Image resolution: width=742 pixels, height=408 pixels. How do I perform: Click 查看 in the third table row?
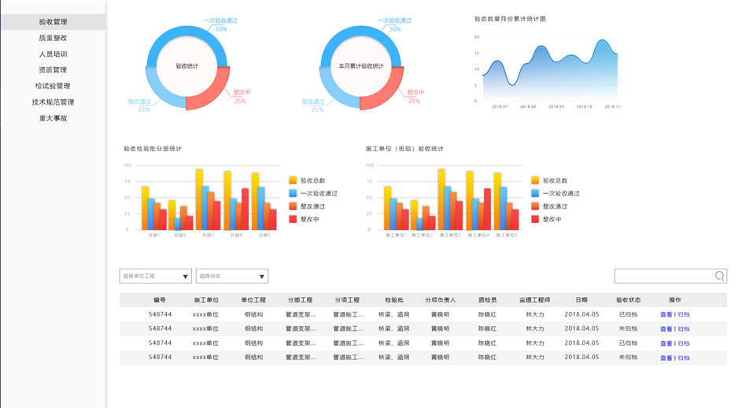[x=666, y=343]
